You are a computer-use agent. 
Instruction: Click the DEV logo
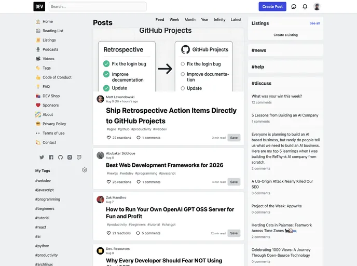click(39, 7)
